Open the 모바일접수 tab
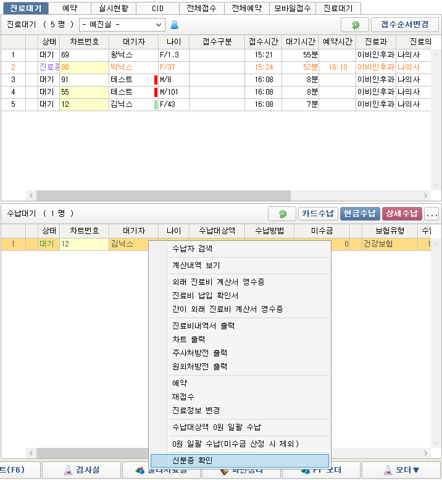 click(x=293, y=9)
